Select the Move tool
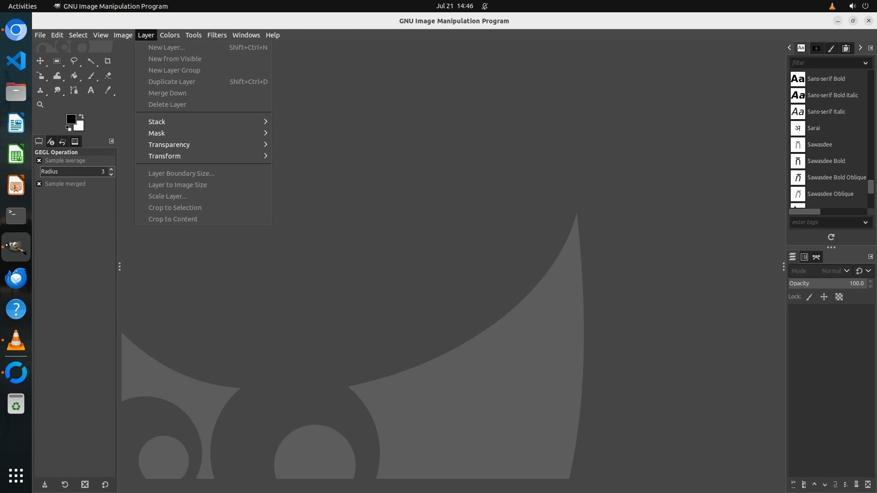 point(40,61)
